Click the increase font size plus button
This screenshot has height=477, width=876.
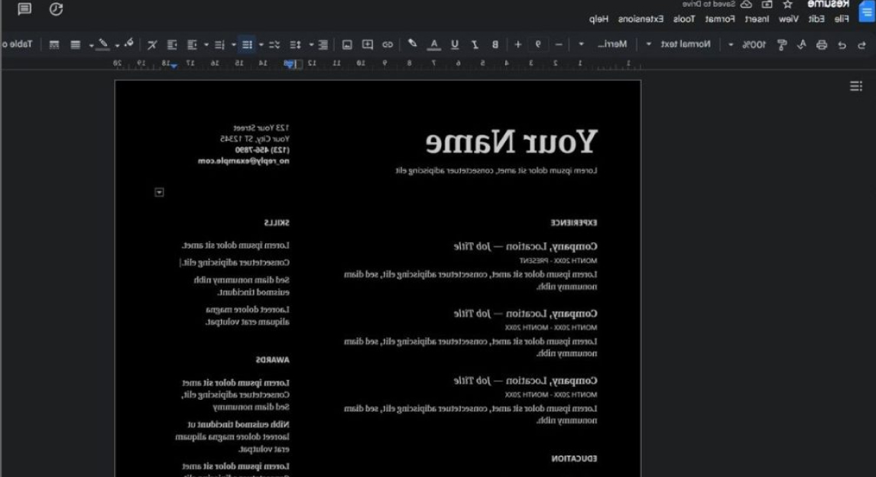coord(517,44)
